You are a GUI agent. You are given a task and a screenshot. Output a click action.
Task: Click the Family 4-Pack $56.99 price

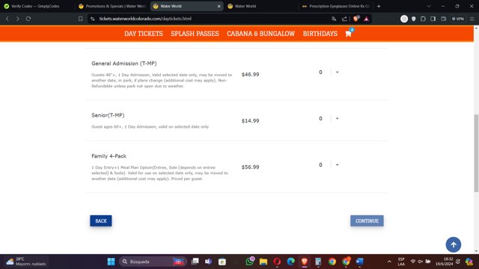250,167
